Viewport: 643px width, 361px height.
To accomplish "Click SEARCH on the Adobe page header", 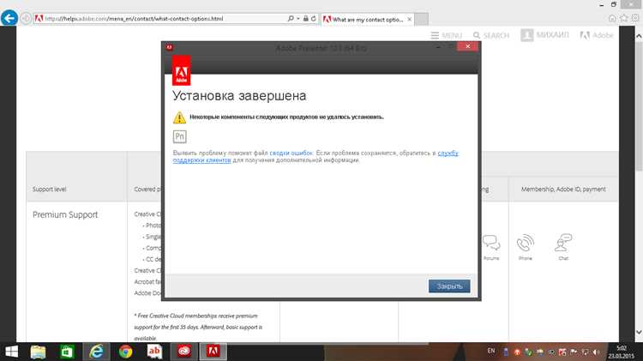I will [x=491, y=36].
